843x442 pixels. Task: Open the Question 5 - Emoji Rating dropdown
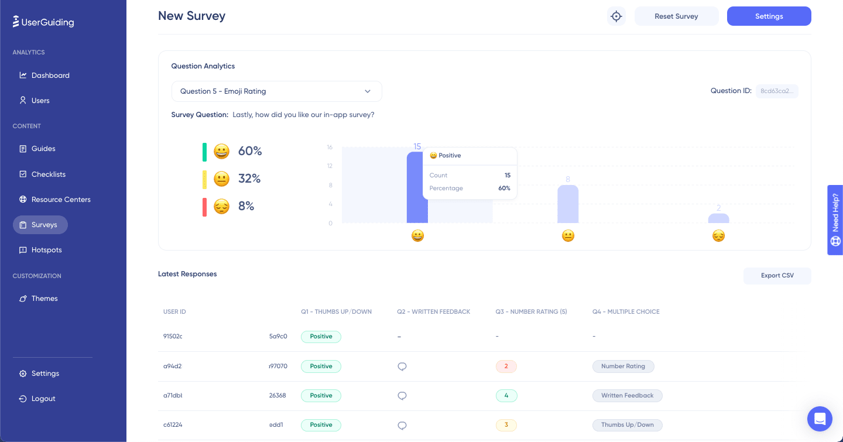pos(276,91)
